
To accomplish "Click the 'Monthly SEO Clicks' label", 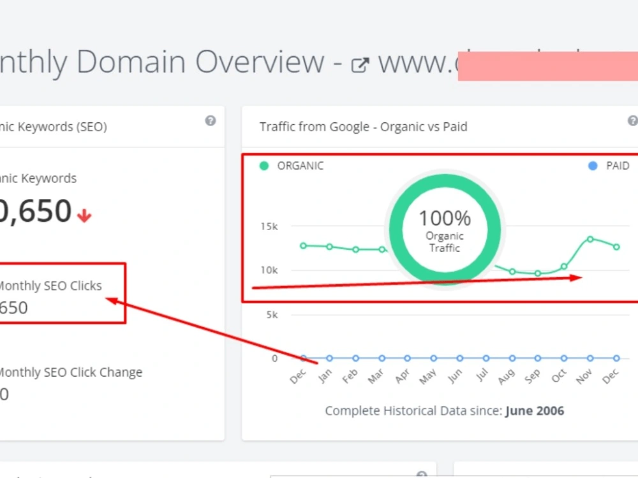I will [50, 286].
